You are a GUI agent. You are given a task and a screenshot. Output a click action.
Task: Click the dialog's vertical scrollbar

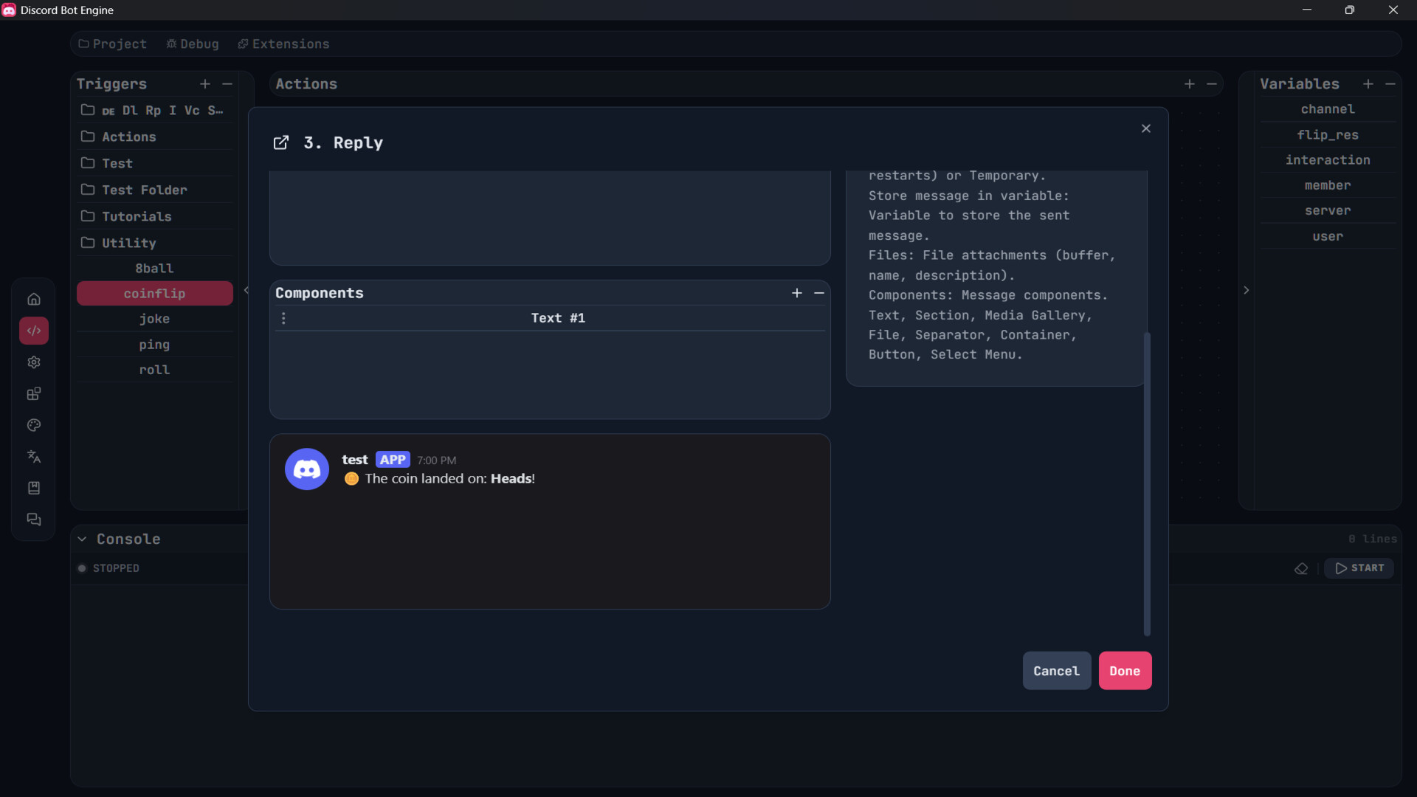pos(1147,483)
